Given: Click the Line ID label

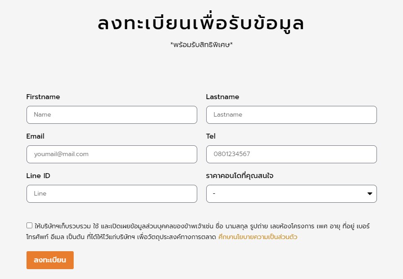Looking at the screenshot, I should point(38,176).
